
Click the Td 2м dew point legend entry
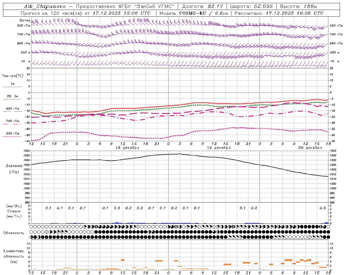pyautogui.click(x=13, y=96)
